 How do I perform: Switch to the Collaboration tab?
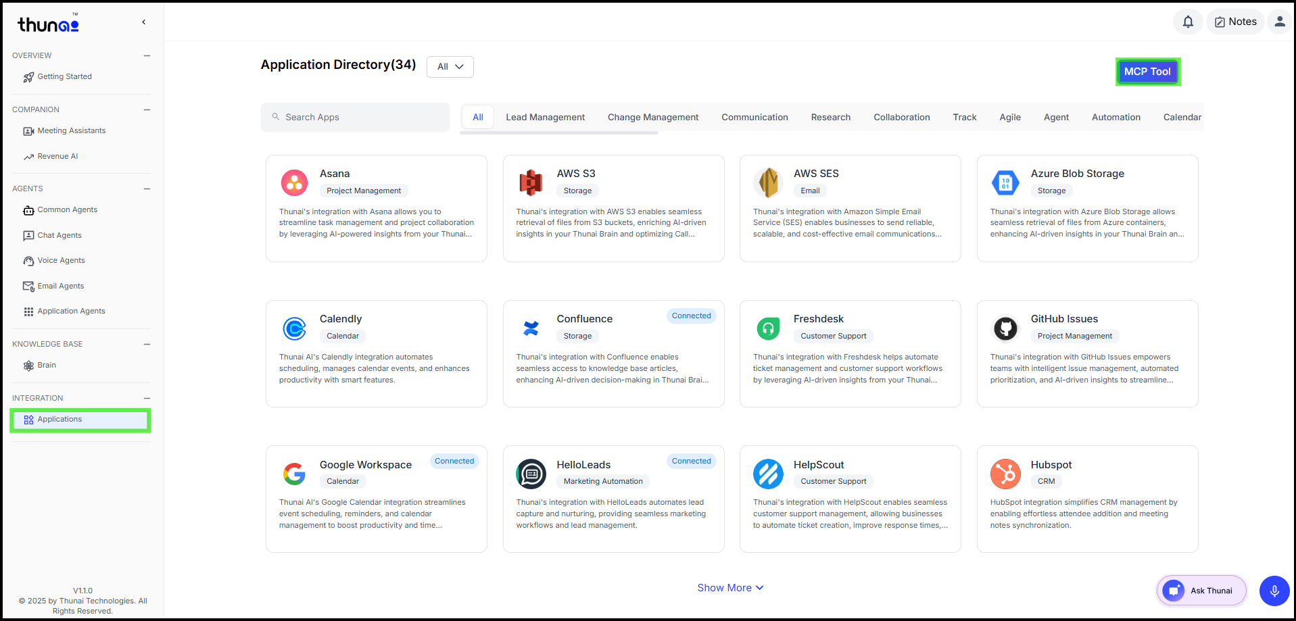(x=902, y=118)
